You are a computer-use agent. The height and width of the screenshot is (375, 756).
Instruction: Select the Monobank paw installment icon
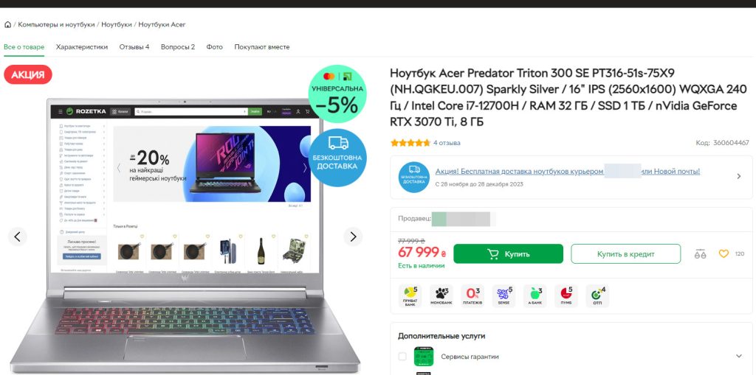pyautogui.click(x=441, y=295)
